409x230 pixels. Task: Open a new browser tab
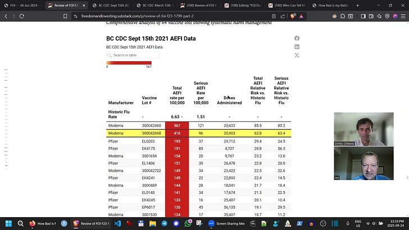click(358, 5)
